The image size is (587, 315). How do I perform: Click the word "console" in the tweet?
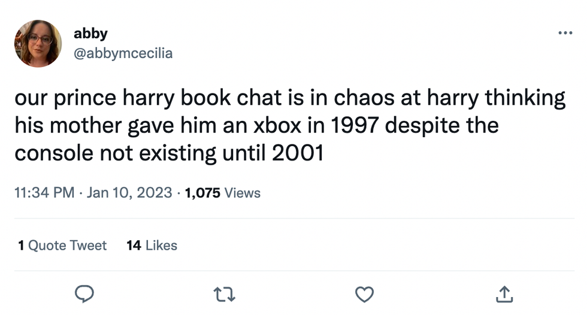(x=52, y=153)
